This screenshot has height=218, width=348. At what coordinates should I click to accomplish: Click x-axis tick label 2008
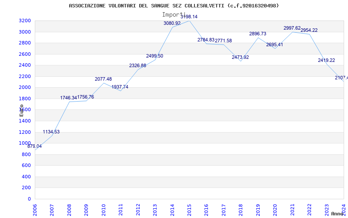tap(69, 210)
